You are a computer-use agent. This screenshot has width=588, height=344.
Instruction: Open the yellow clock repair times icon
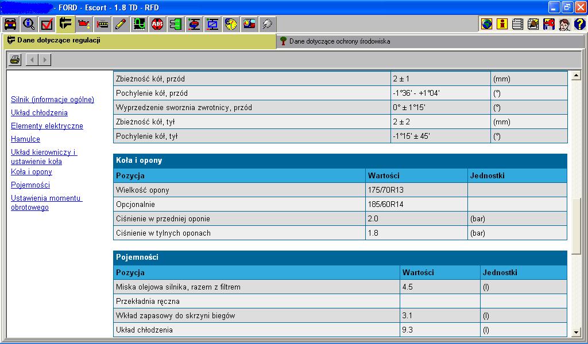pos(231,24)
